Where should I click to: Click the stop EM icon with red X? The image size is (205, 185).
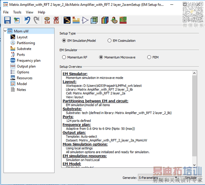coord(56,20)
